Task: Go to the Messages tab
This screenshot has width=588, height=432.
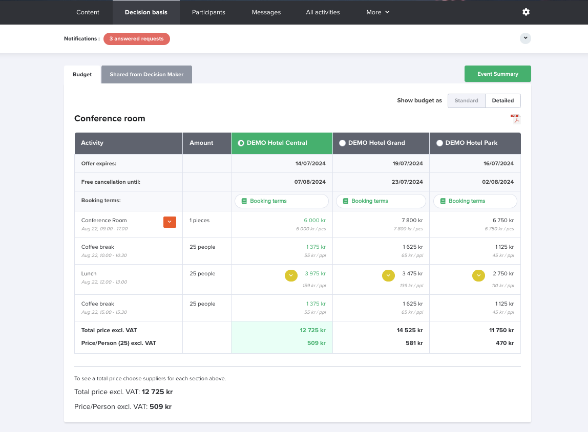Action: [266, 12]
